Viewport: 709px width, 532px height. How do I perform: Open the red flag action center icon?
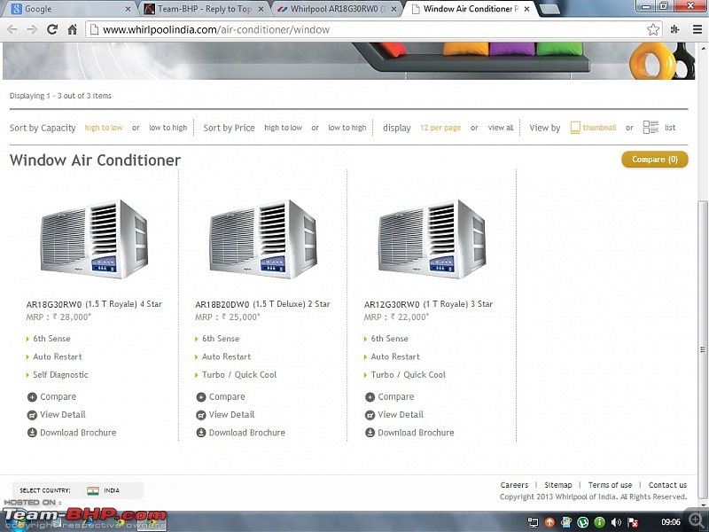coord(633,522)
